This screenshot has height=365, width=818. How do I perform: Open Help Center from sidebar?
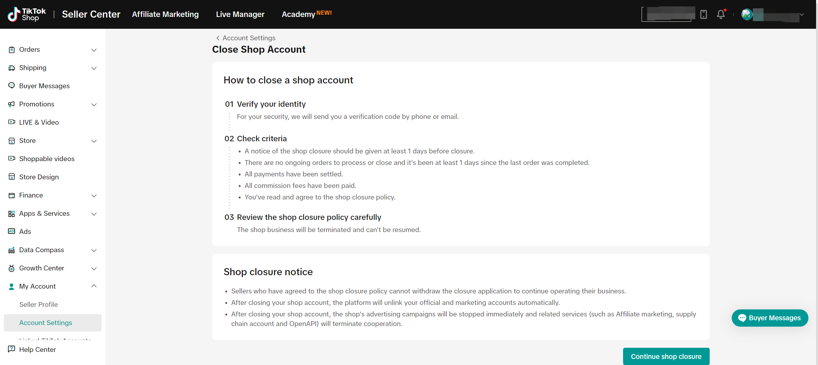[37, 349]
